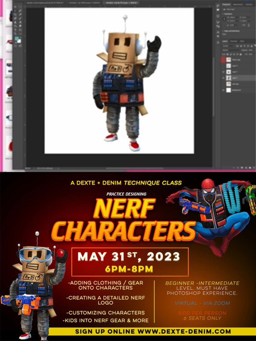Click the '6PM-8PM' time text
256x341 pixels.
coord(129,269)
